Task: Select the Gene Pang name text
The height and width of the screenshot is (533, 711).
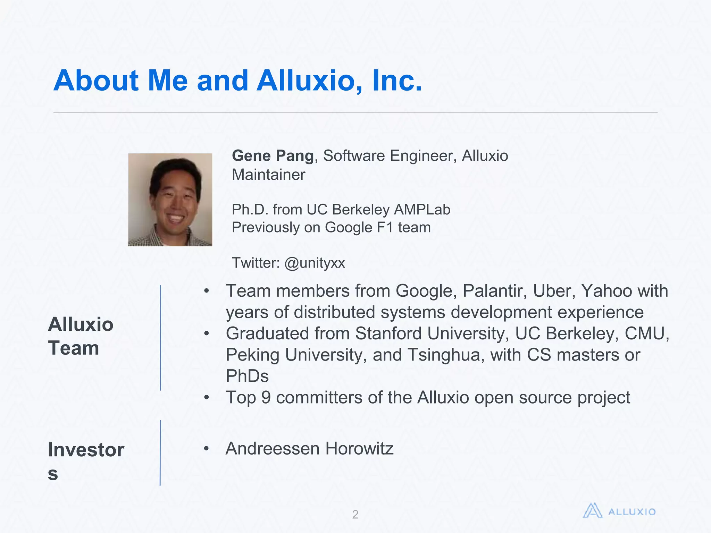Action: point(273,156)
